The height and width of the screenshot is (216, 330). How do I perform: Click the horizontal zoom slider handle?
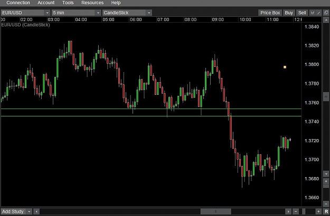[304, 212]
